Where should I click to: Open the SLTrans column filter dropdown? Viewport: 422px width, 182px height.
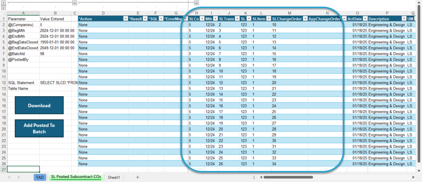[x=237, y=19]
